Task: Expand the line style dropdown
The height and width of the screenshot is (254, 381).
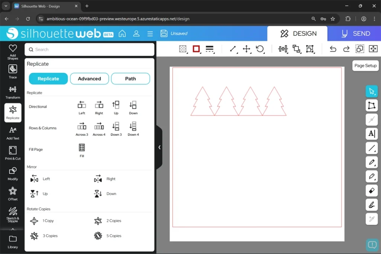Action: tap(209, 49)
